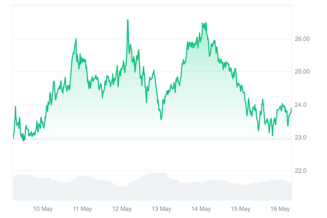Click the 22.0 price axis label
This screenshot has height=218, width=327.
301,171
